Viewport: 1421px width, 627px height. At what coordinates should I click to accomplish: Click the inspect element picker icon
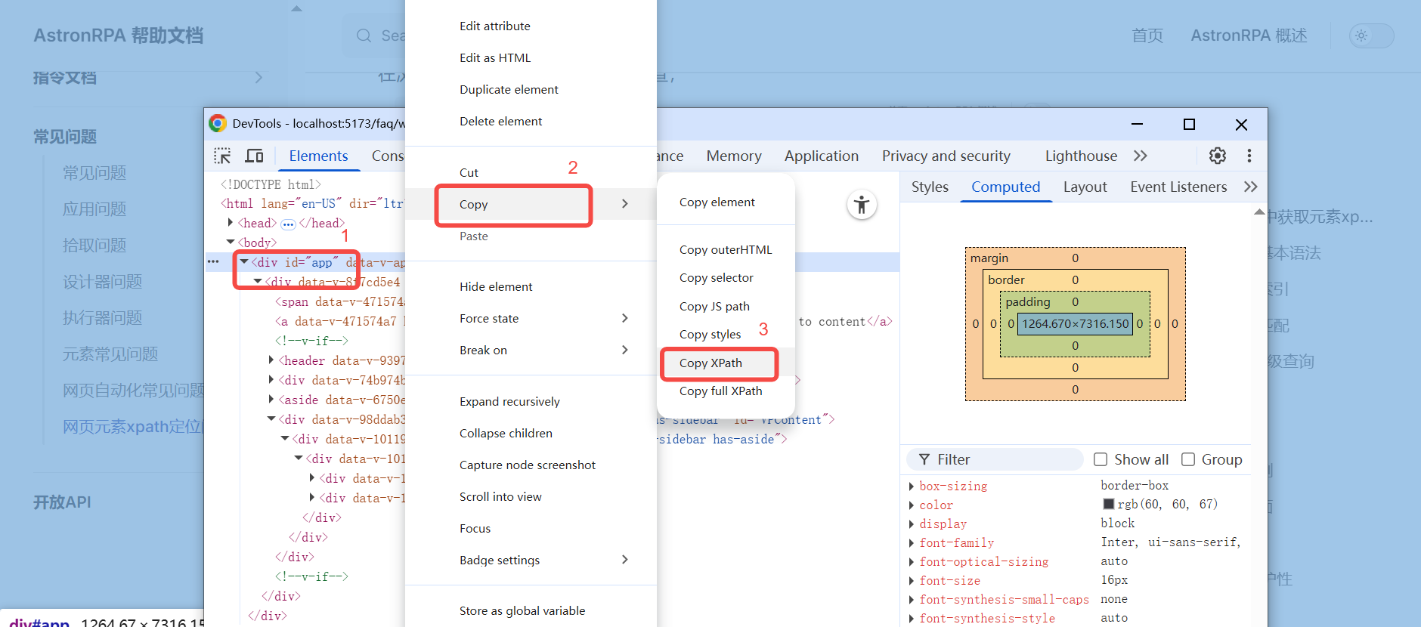pos(222,156)
